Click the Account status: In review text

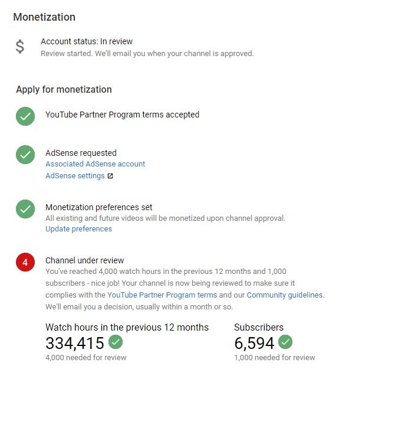pyautogui.click(x=87, y=41)
